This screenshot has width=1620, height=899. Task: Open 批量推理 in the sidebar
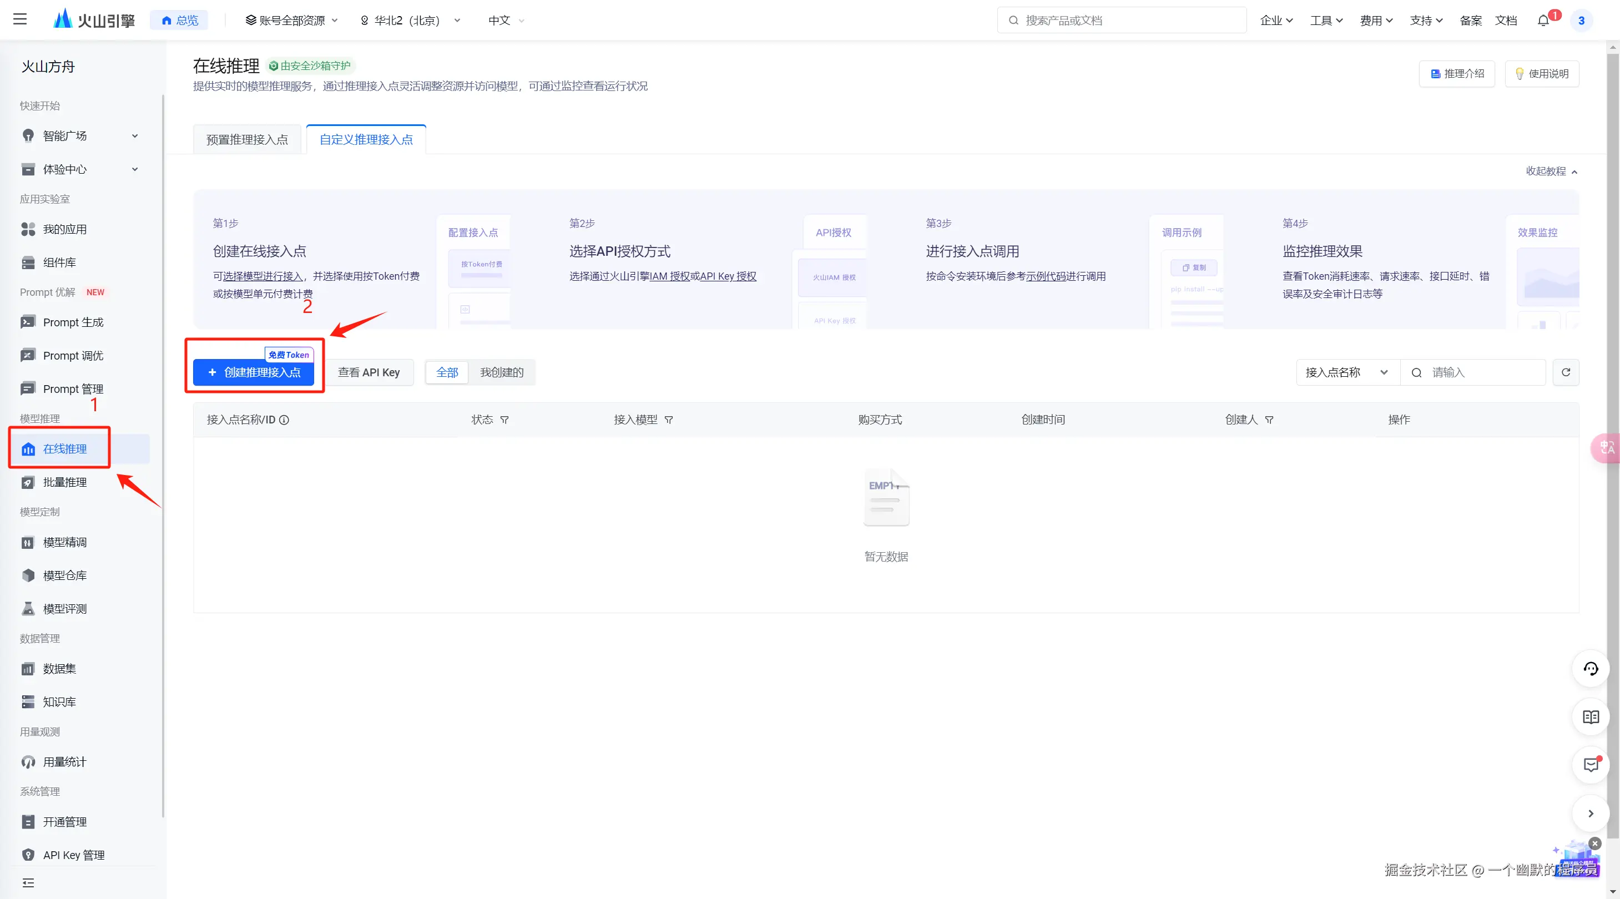pos(65,482)
